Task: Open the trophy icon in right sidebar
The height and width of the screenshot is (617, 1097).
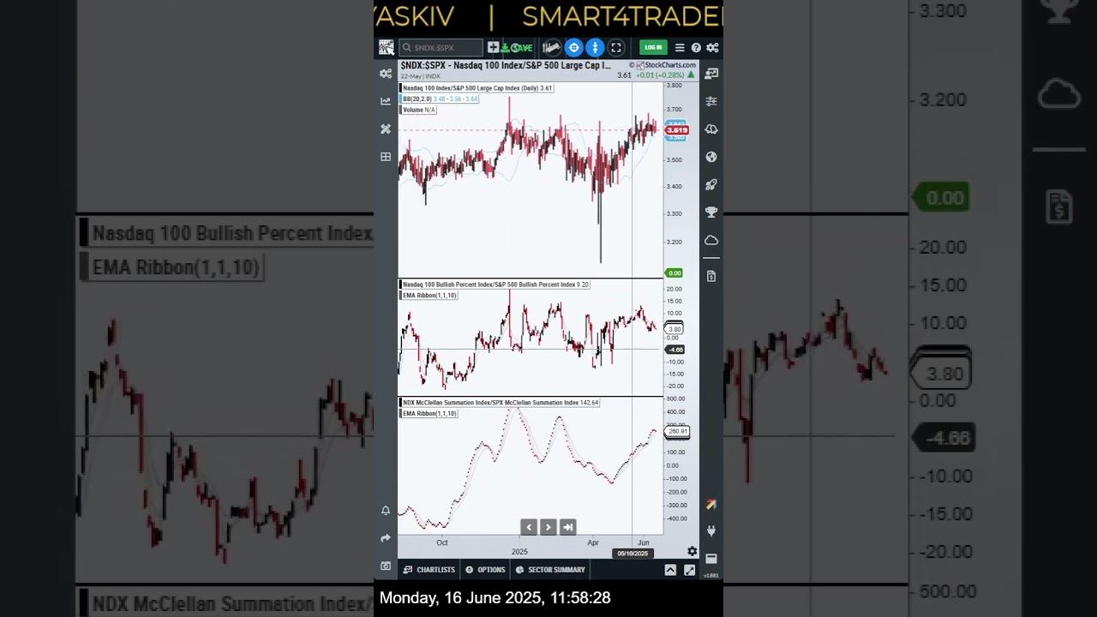Action: pos(711,213)
